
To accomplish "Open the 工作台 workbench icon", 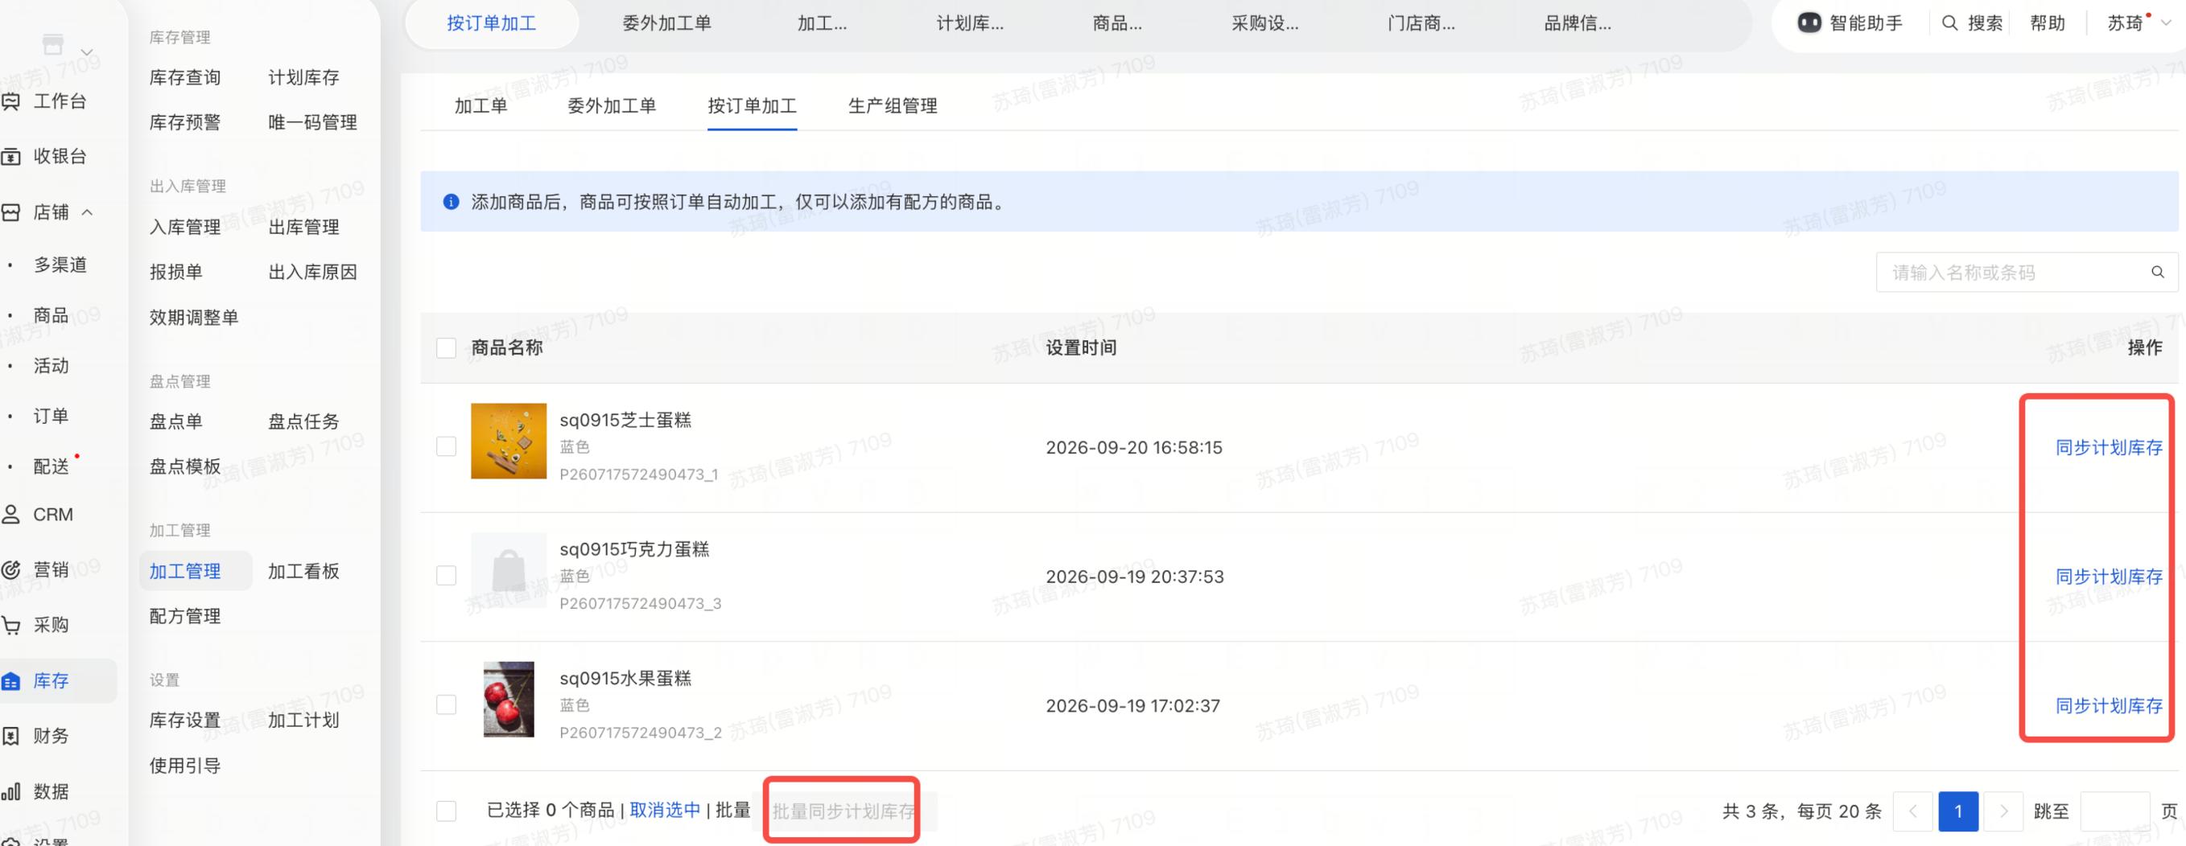I will point(11,101).
